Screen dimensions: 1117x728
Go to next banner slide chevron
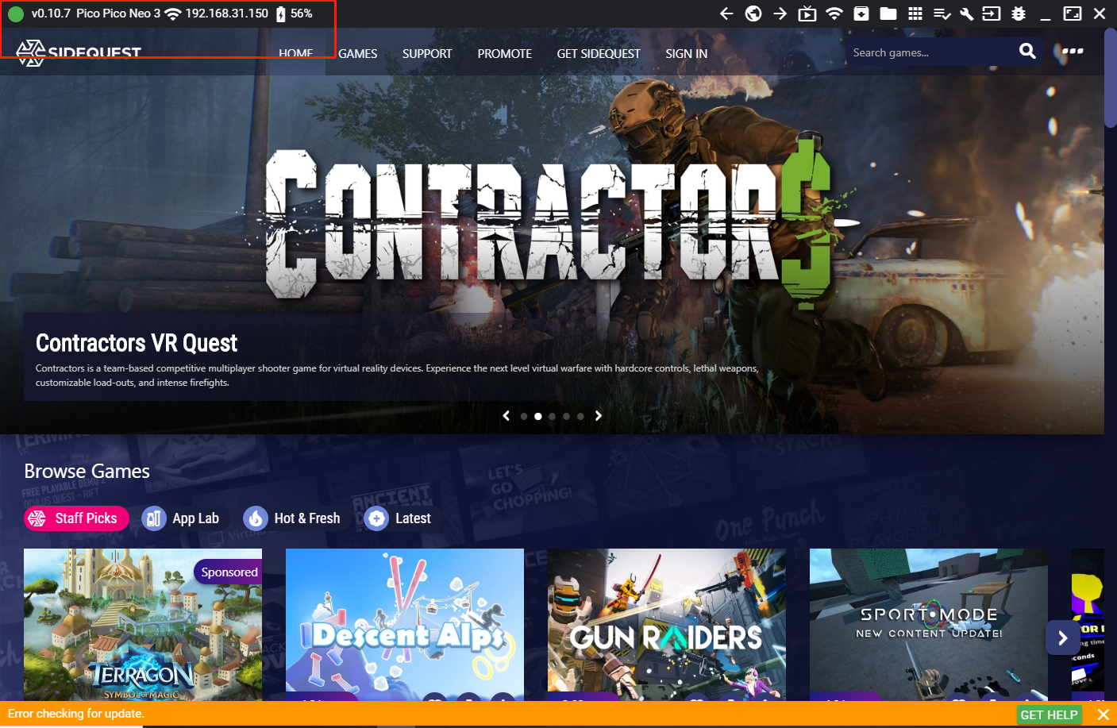pos(599,416)
